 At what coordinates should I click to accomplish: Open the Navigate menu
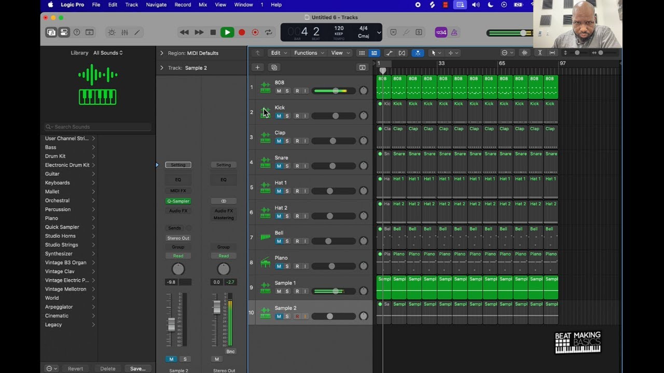pyautogui.click(x=156, y=5)
